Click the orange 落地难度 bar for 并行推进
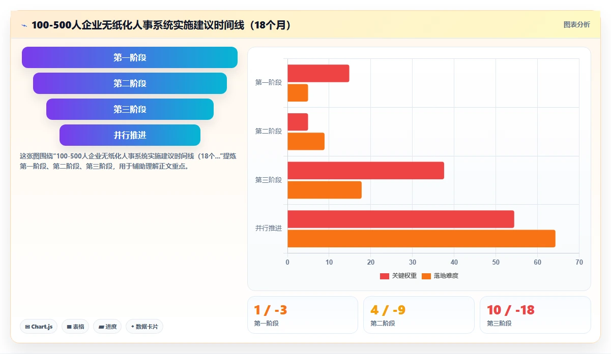Viewport: 611px width, 354px height. pyautogui.click(x=422, y=239)
